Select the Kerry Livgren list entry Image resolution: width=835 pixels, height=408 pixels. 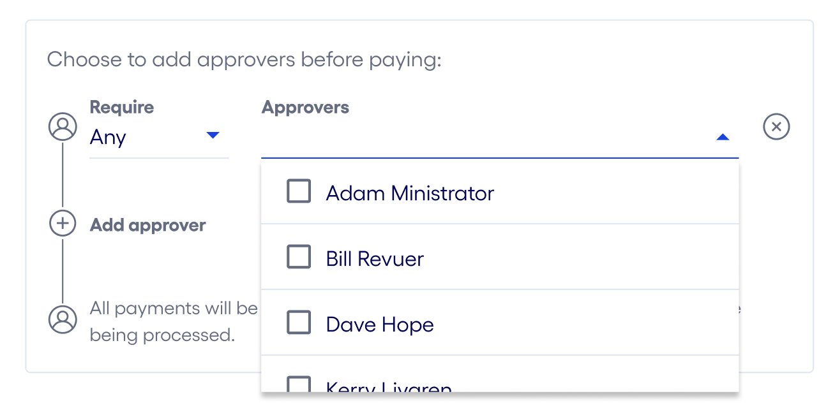point(383,386)
